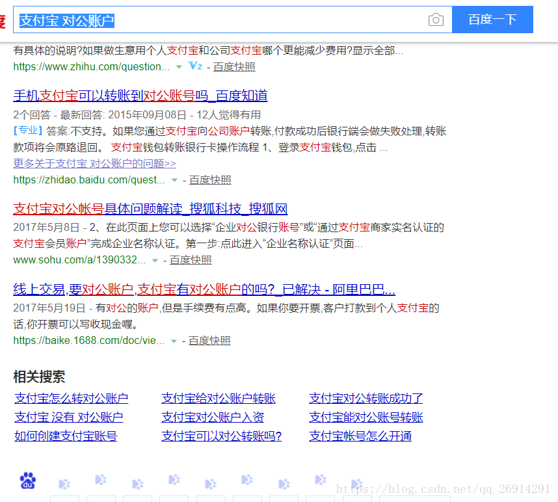The image size is (558, 502).
Task: Select related search 支付宝 没有 对公账户
Action: click(69, 417)
